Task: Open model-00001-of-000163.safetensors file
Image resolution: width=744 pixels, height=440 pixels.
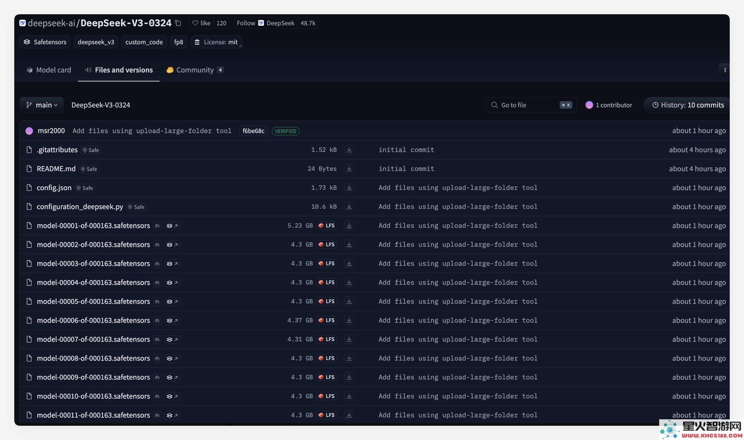Action: coord(93,226)
